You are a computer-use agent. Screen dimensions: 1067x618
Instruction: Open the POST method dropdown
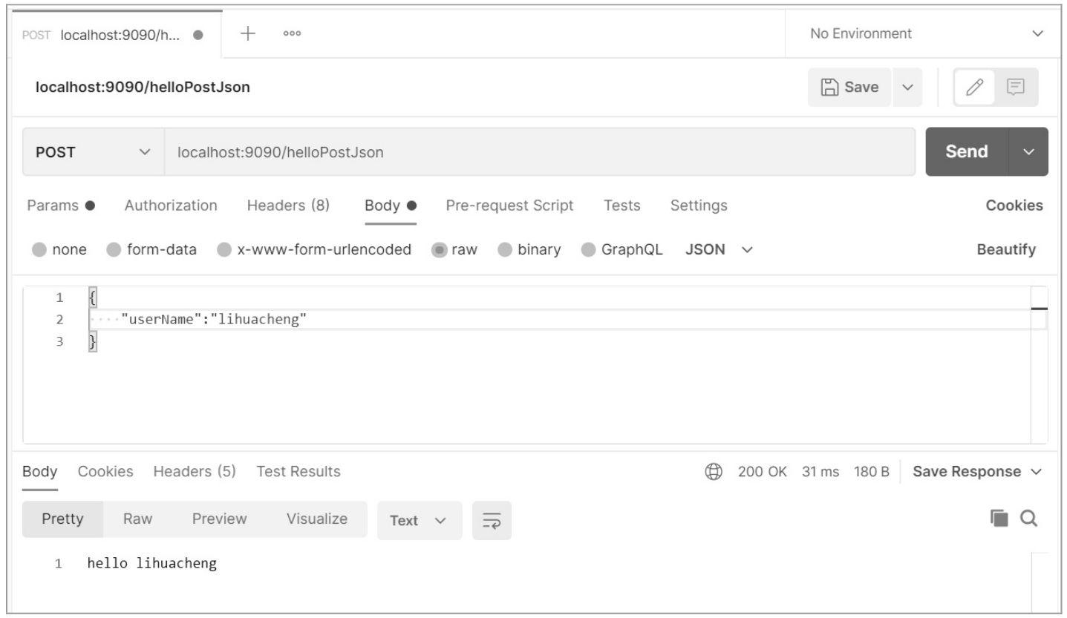(93, 152)
